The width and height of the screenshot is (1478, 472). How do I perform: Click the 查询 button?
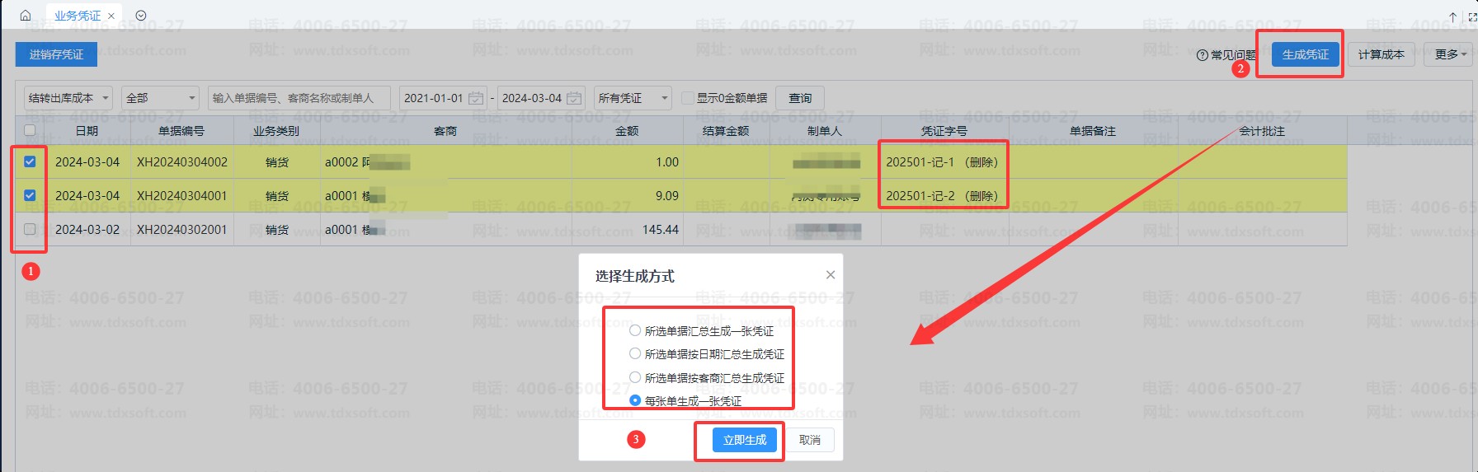coord(800,98)
